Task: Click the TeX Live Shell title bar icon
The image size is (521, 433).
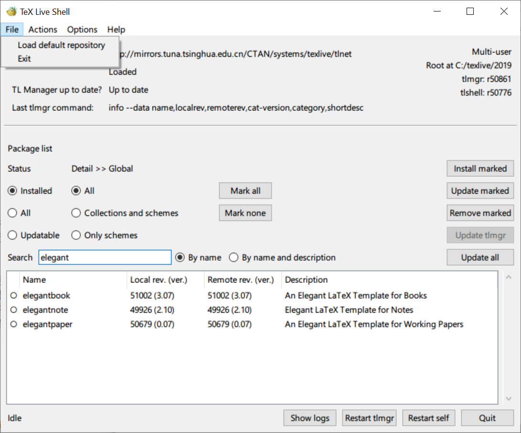Action: coord(11,11)
